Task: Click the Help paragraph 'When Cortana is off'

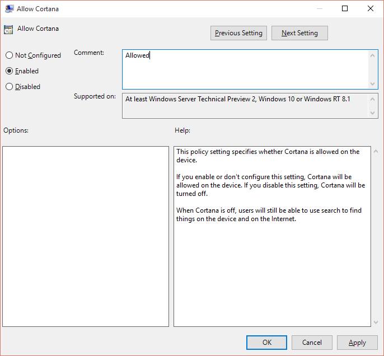Action: point(269,214)
